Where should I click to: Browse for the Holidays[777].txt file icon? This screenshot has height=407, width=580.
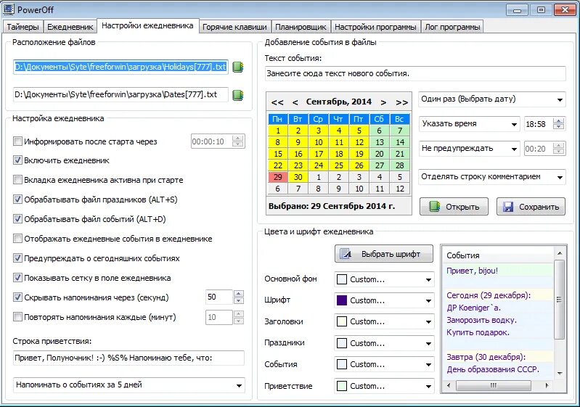tap(237, 67)
